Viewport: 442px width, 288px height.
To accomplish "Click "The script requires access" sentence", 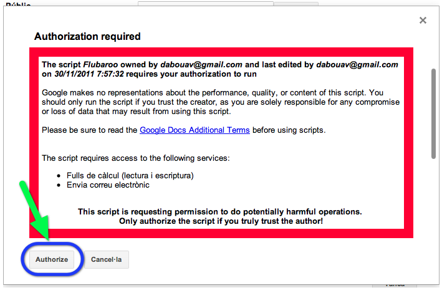I will coord(135,158).
